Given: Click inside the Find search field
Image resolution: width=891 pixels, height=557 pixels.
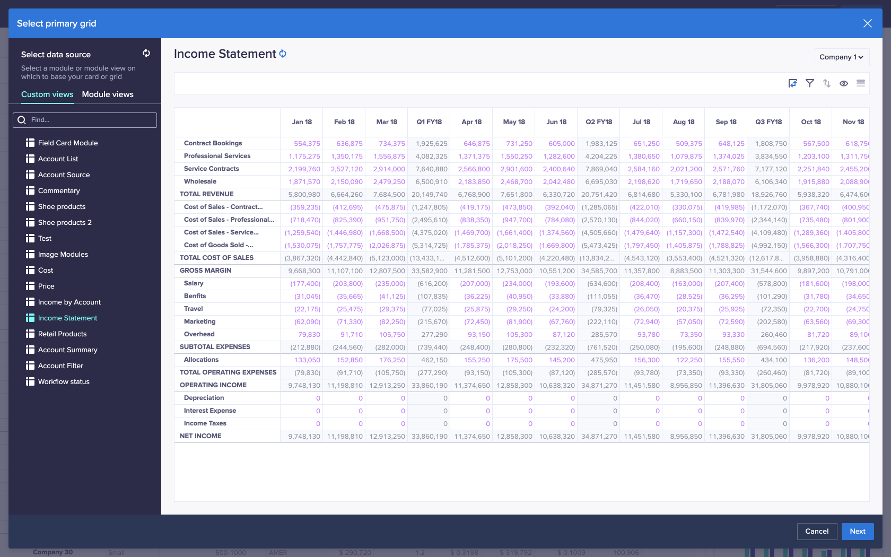Looking at the screenshot, I should tap(85, 120).
